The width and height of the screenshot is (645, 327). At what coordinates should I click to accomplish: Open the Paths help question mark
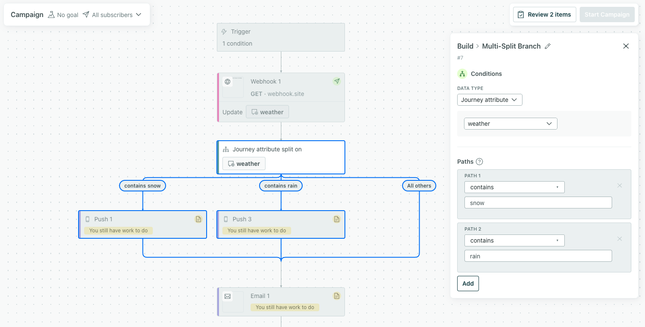pyautogui.click(x=479, y=162)
